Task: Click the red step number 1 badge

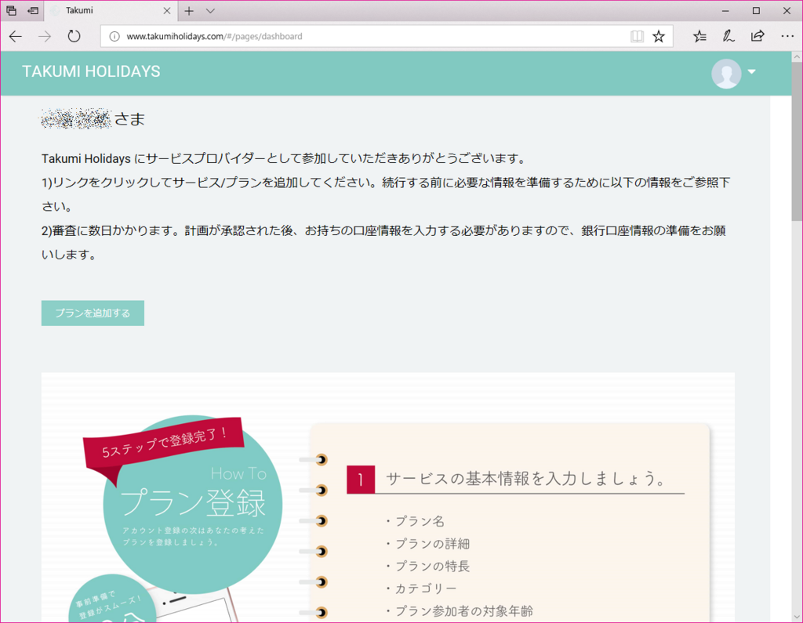Action: click(x=361, y=480)
